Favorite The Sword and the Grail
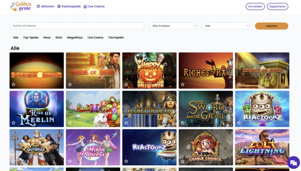The image size is (301, 171). pos(182,123)
